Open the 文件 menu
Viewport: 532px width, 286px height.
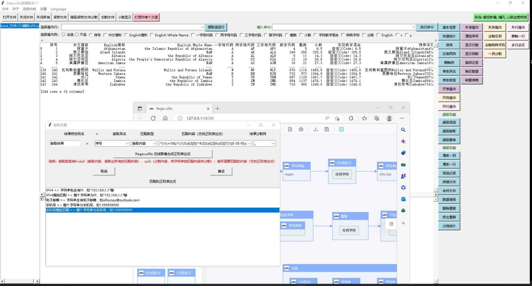coord(5,9)
